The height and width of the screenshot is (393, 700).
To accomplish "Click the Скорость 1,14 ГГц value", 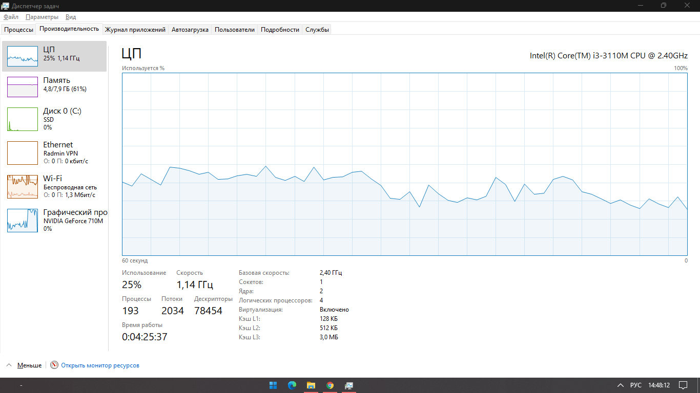I will point(195,285).
